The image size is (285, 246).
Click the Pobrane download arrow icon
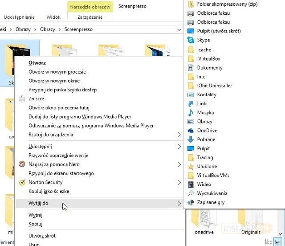pos(191,139)
